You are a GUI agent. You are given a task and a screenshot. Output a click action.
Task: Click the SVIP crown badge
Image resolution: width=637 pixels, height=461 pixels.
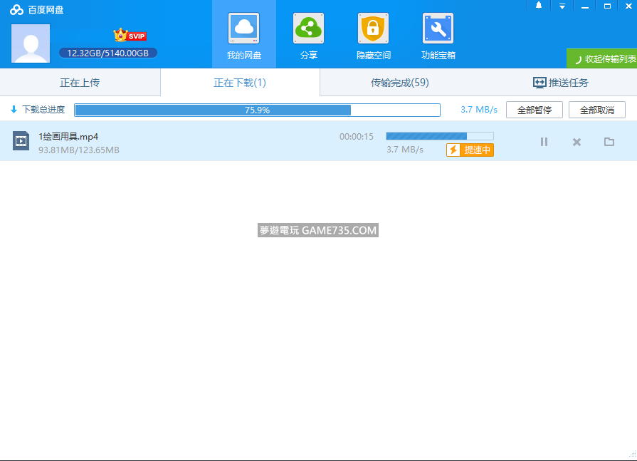pyautogui.click(x=130, y=36)
